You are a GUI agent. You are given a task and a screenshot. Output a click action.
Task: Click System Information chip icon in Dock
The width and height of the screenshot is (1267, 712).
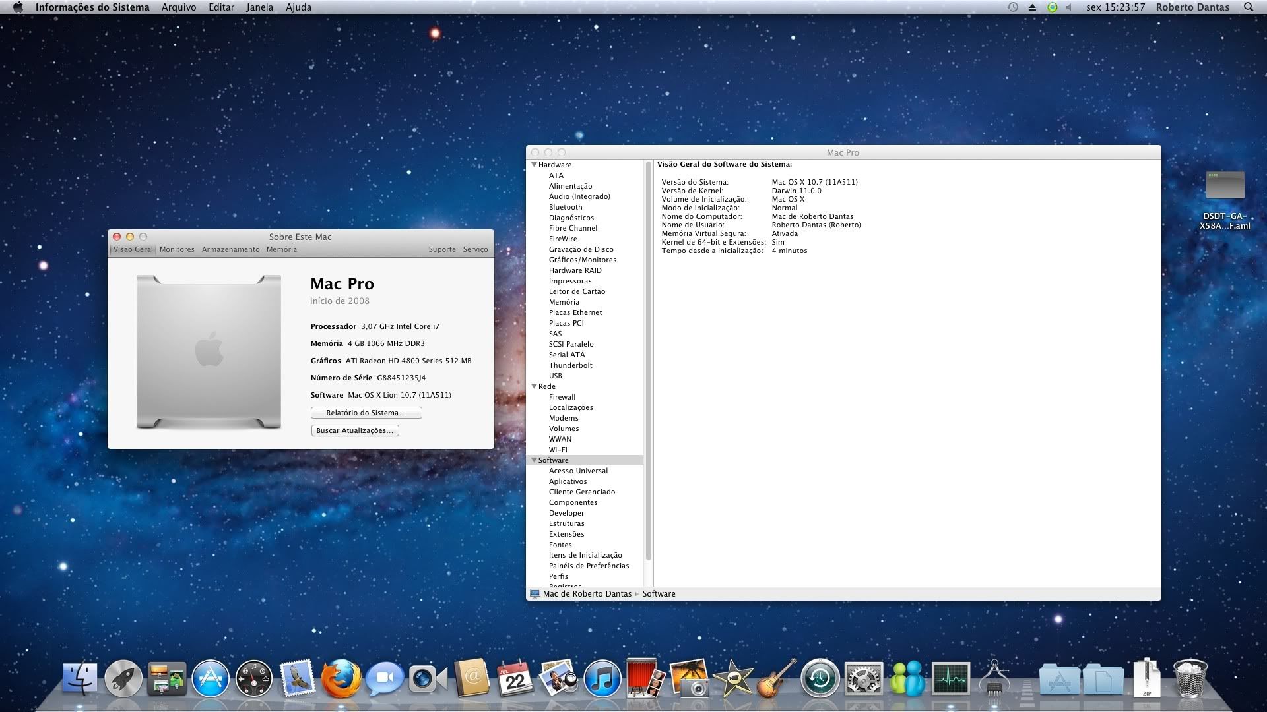coord(994,678)
